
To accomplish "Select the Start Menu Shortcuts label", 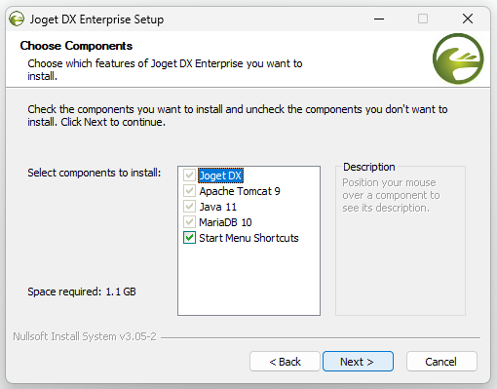I will pos(248,238).
